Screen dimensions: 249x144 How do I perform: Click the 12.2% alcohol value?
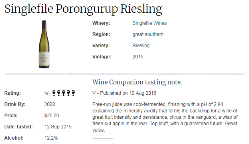[x=51, y=138]
